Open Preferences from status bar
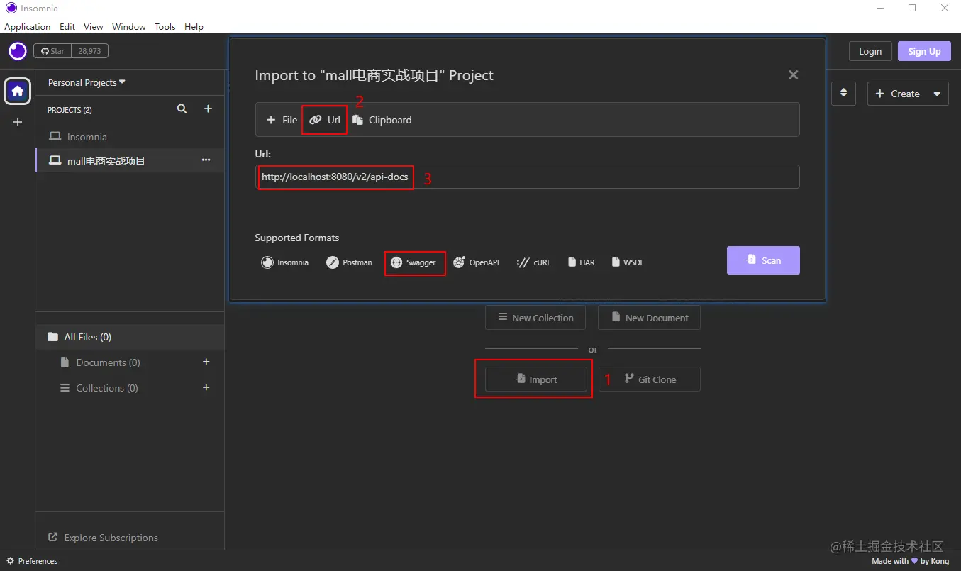The width and height of the screenshot is (961, 571). (32, 561)
